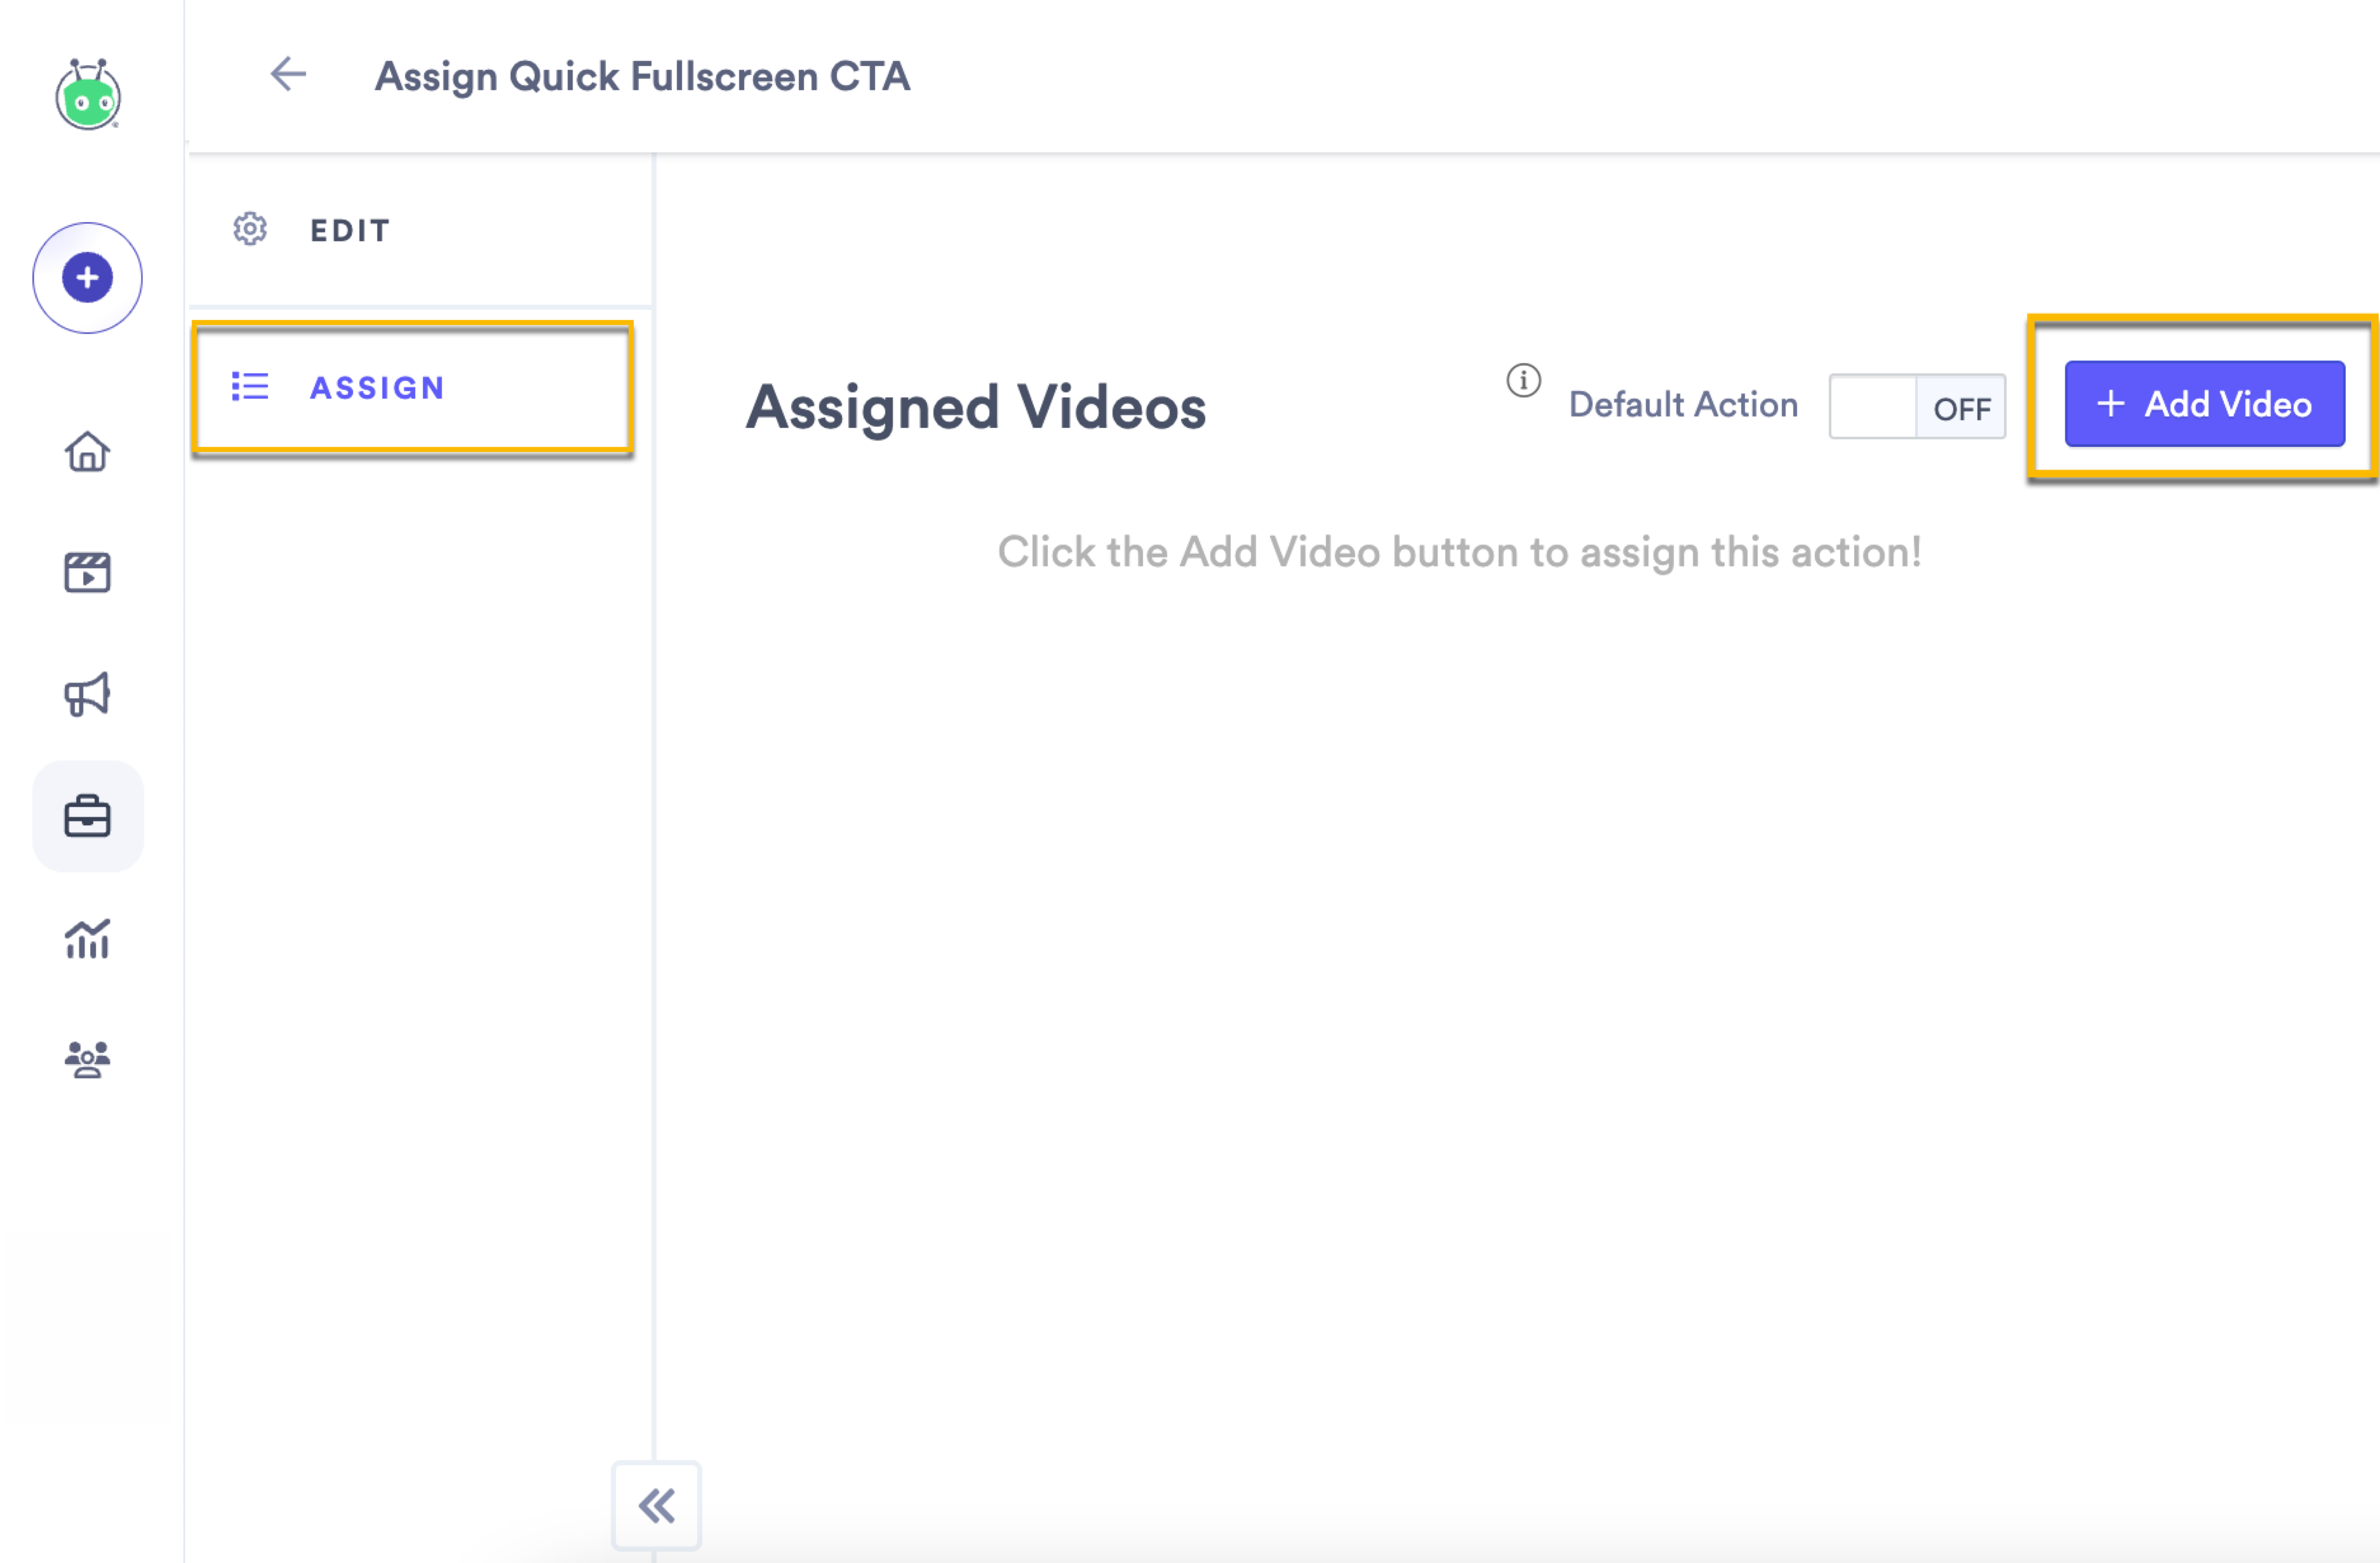Select the briefcase Actions icon
The width and height of the screenshot is (2380, 1563).
(x=88, y=817)
